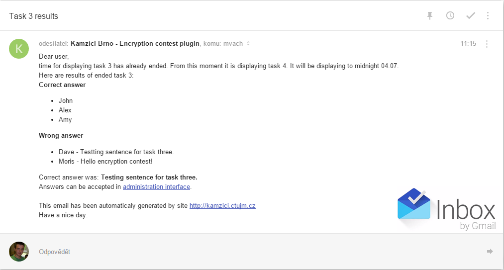Image resolution: width=504 pixels, height=270 pixels.
Task: Click the Task 3 results subject title
Action: click(33, 16)
